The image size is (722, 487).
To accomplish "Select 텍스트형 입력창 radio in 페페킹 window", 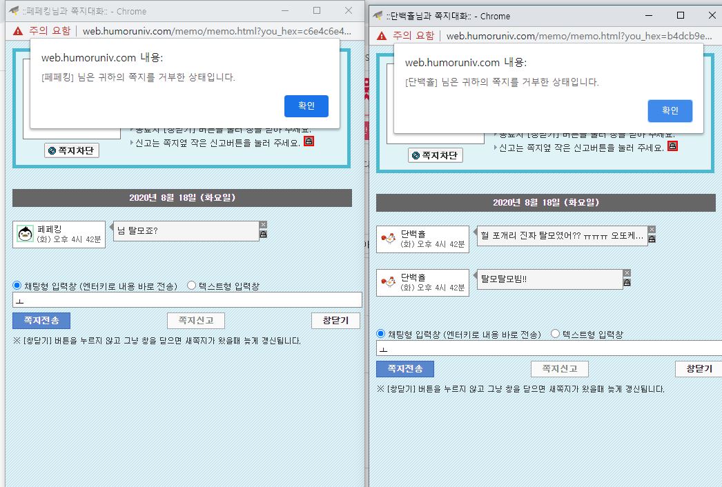I will point(192,286).
